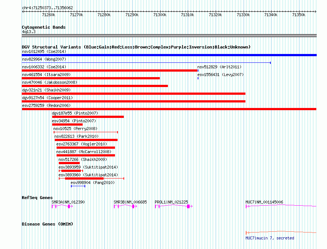Select the PROL1 gene model glyph
The width and height of the screenshot is (327, 249).
(x=174, y=206)
